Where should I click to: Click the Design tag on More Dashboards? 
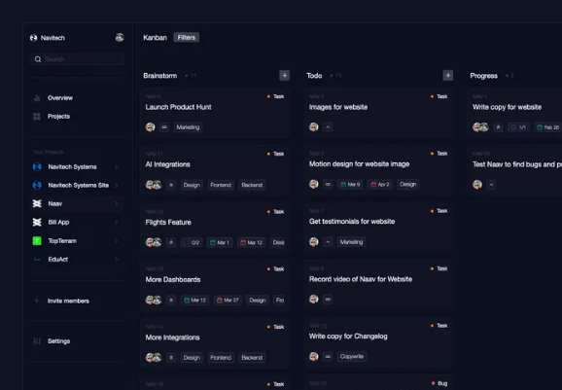coord(258,300)
